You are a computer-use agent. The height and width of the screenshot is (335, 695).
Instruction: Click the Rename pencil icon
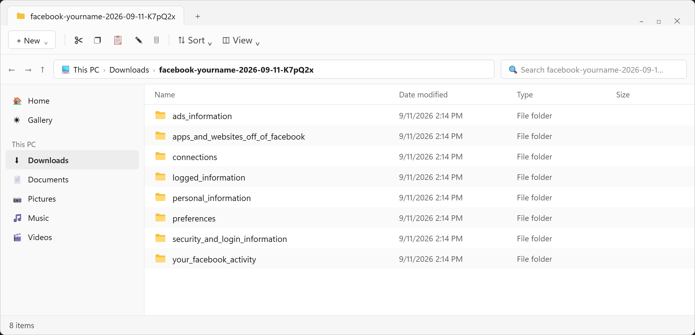coord(138,40)
